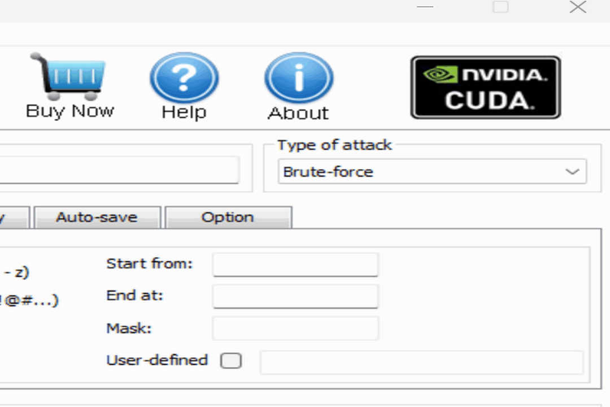Enable the User-defined checkbox

click(230, 361)
